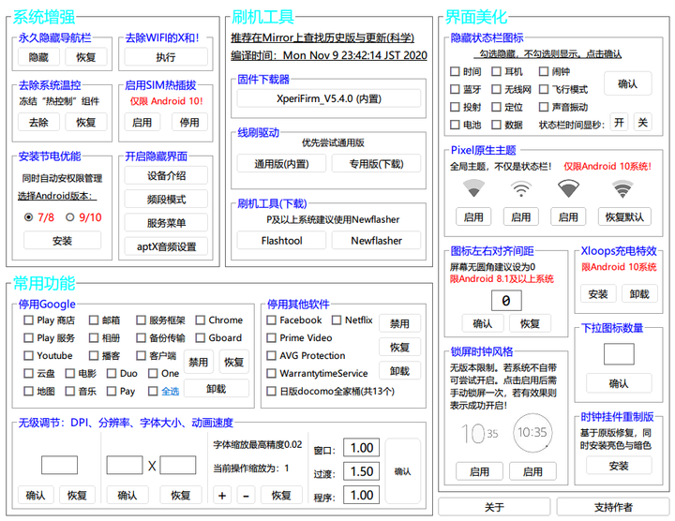Viewport: 675px width, 521px height.
Task: Check the Netflix checkbox
Action: click(x=337, y=320)
